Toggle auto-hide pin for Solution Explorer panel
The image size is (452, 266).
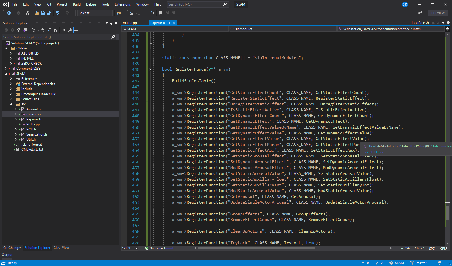[x=111, y=23]
